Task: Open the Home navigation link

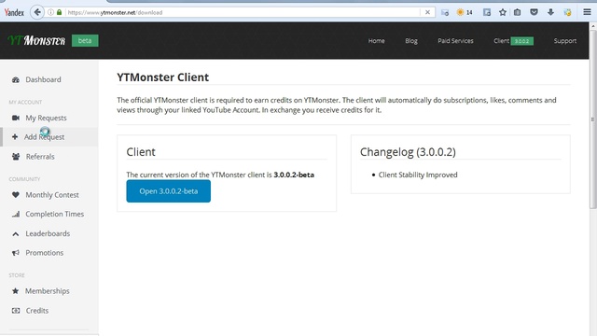Action: 376,41
